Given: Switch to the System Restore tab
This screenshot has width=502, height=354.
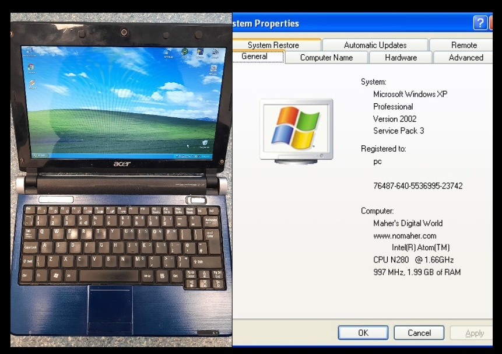Looking at the screenshot, I should coord(273,44).
